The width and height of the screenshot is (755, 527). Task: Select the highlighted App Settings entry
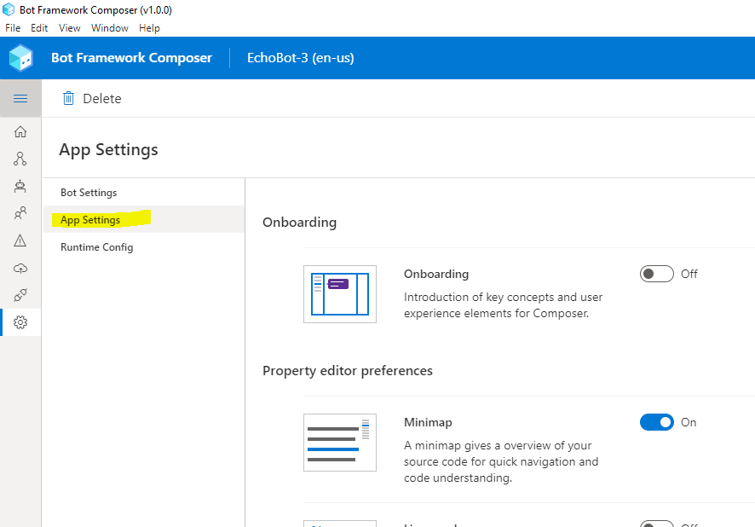coord(89,219)
